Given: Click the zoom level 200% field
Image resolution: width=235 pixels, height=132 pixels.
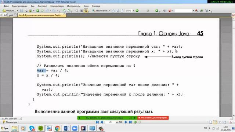Looking at the screenshot, I should point(129,11).
